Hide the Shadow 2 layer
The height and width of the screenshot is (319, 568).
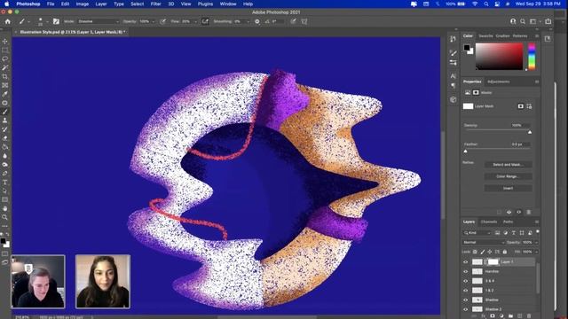[465, 309]
